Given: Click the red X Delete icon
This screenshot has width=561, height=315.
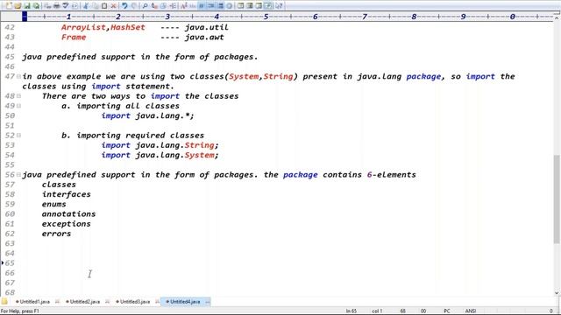Looking at the screenshot, I should point(113,6).
